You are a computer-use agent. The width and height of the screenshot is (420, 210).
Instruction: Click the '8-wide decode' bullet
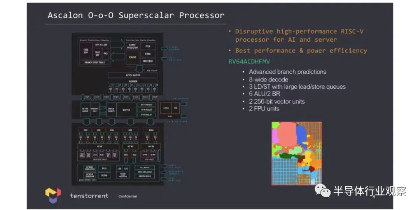pos(268,79)
